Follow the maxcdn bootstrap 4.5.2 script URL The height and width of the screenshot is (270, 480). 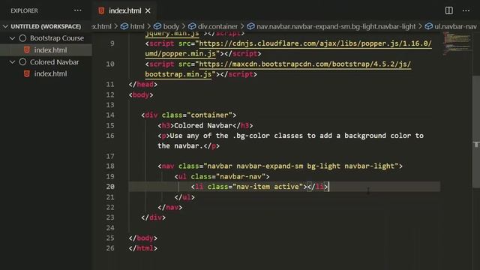click(x=305, y=64)
